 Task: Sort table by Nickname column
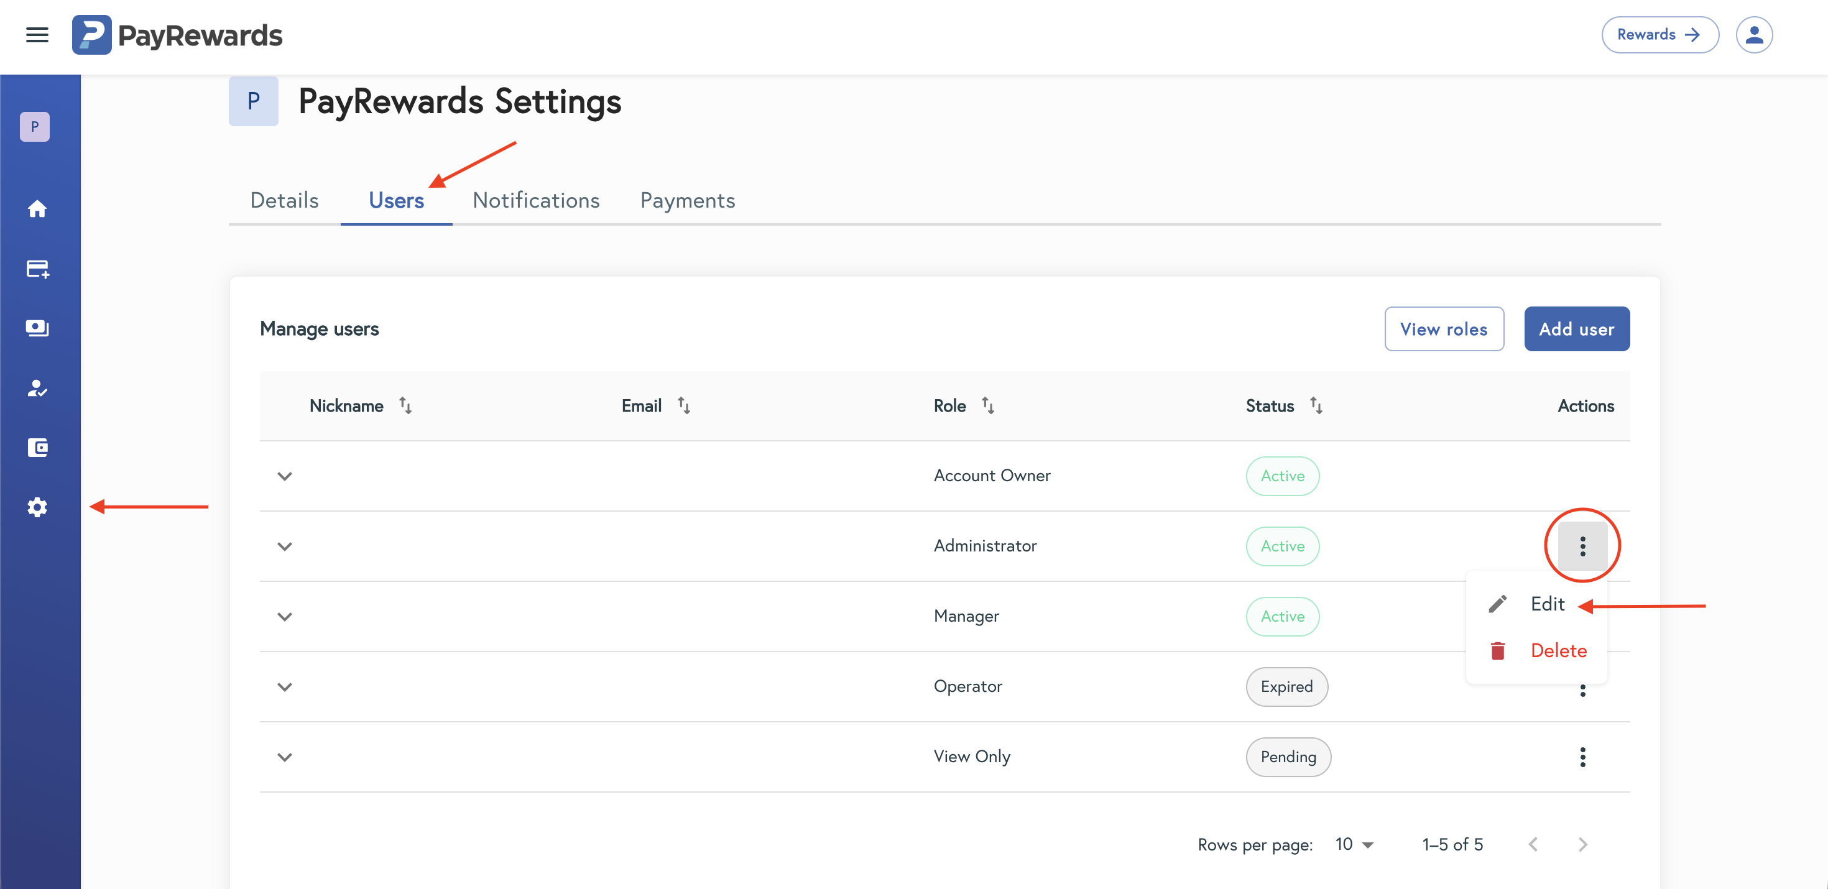pyautogui.click(x=405, y=406)
